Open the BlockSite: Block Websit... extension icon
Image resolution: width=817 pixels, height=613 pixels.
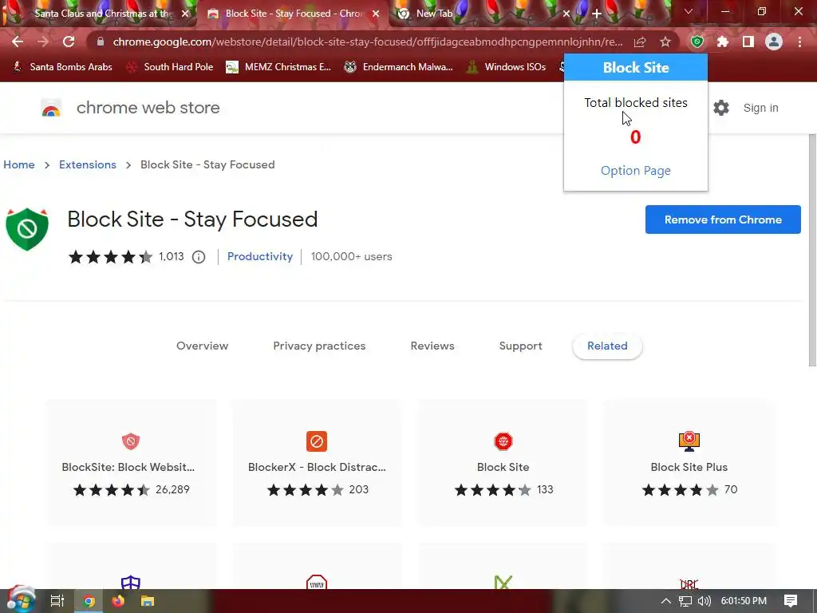click(131, 441)
